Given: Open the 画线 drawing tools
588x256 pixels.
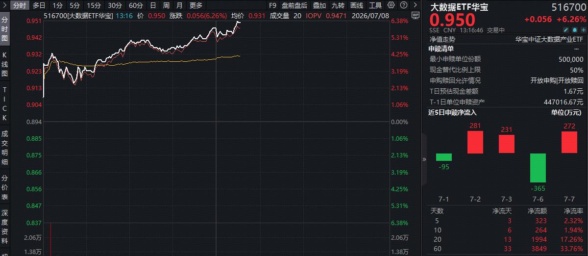Looking at the screenshot, I should 357,5.
